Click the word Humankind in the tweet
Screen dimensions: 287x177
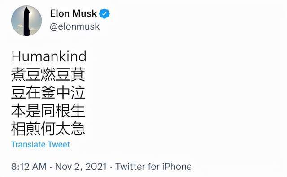(49, 56)
